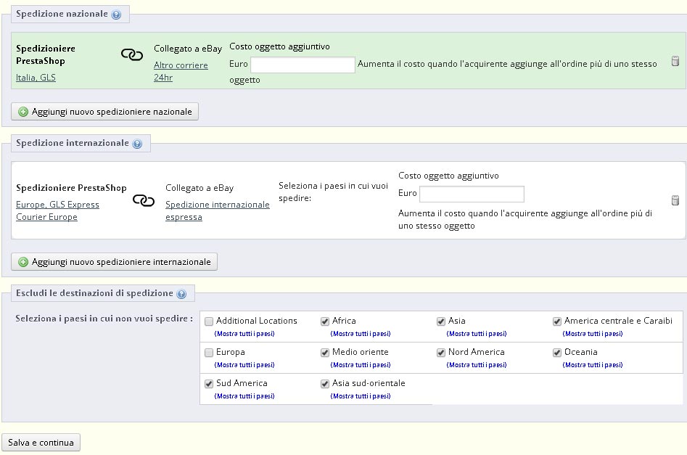Show all countries under Nord America
687x455 pixels.
click(x=477, y=365)
